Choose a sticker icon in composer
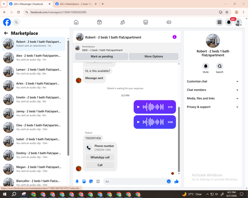This screenshot has height=198, width=248. (91, 182)
